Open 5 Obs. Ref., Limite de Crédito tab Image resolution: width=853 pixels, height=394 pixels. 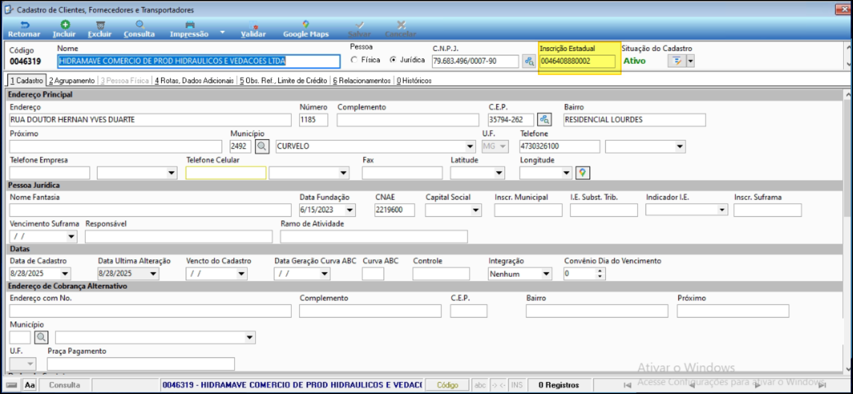pyautogui.click(x=283, y=81)
